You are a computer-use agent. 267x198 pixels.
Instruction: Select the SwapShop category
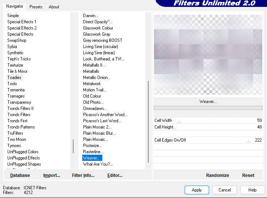click(17, 40)
